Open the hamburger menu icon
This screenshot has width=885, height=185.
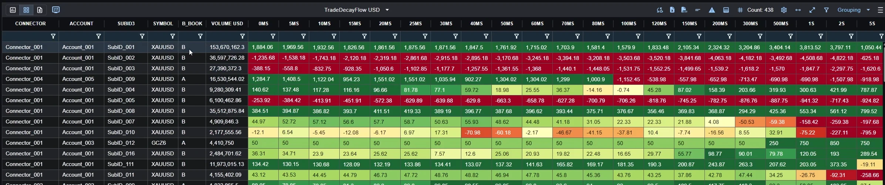(880, 10)
